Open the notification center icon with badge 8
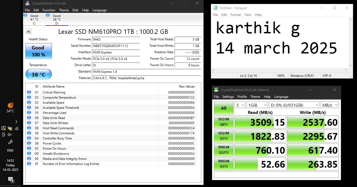 click(x=10, y=179)
